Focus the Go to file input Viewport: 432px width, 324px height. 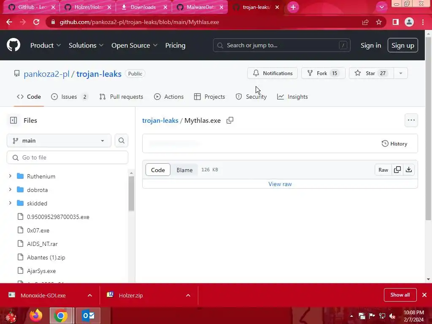[x=67, y=157]
